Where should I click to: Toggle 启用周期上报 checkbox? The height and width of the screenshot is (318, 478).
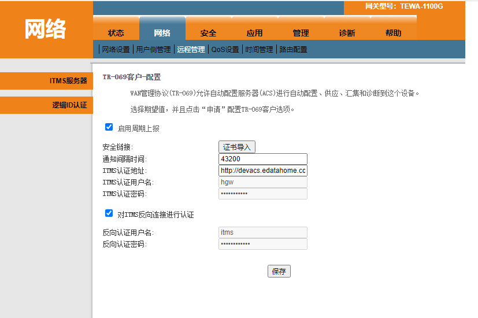pos(109,127)
